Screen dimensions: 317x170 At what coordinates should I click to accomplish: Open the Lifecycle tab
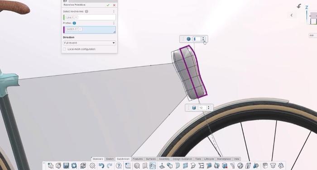(x=209, y=159)
